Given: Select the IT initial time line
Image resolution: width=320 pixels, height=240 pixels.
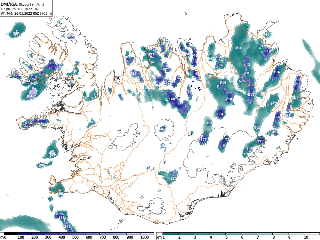Looking at the screenshot, I should pyautogui.click(x=20, y=9).
